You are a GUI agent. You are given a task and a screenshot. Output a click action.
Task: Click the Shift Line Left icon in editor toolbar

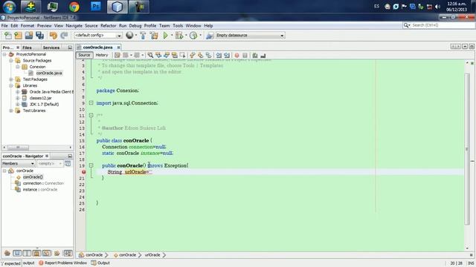pos(219,55)
